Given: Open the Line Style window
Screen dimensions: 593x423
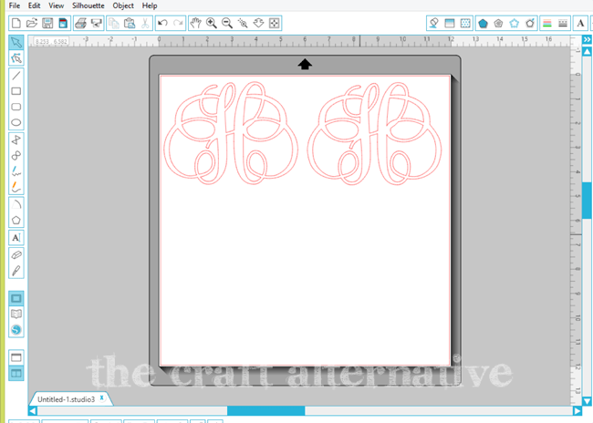Looking at the screenshot, I should tap(563, 24).
